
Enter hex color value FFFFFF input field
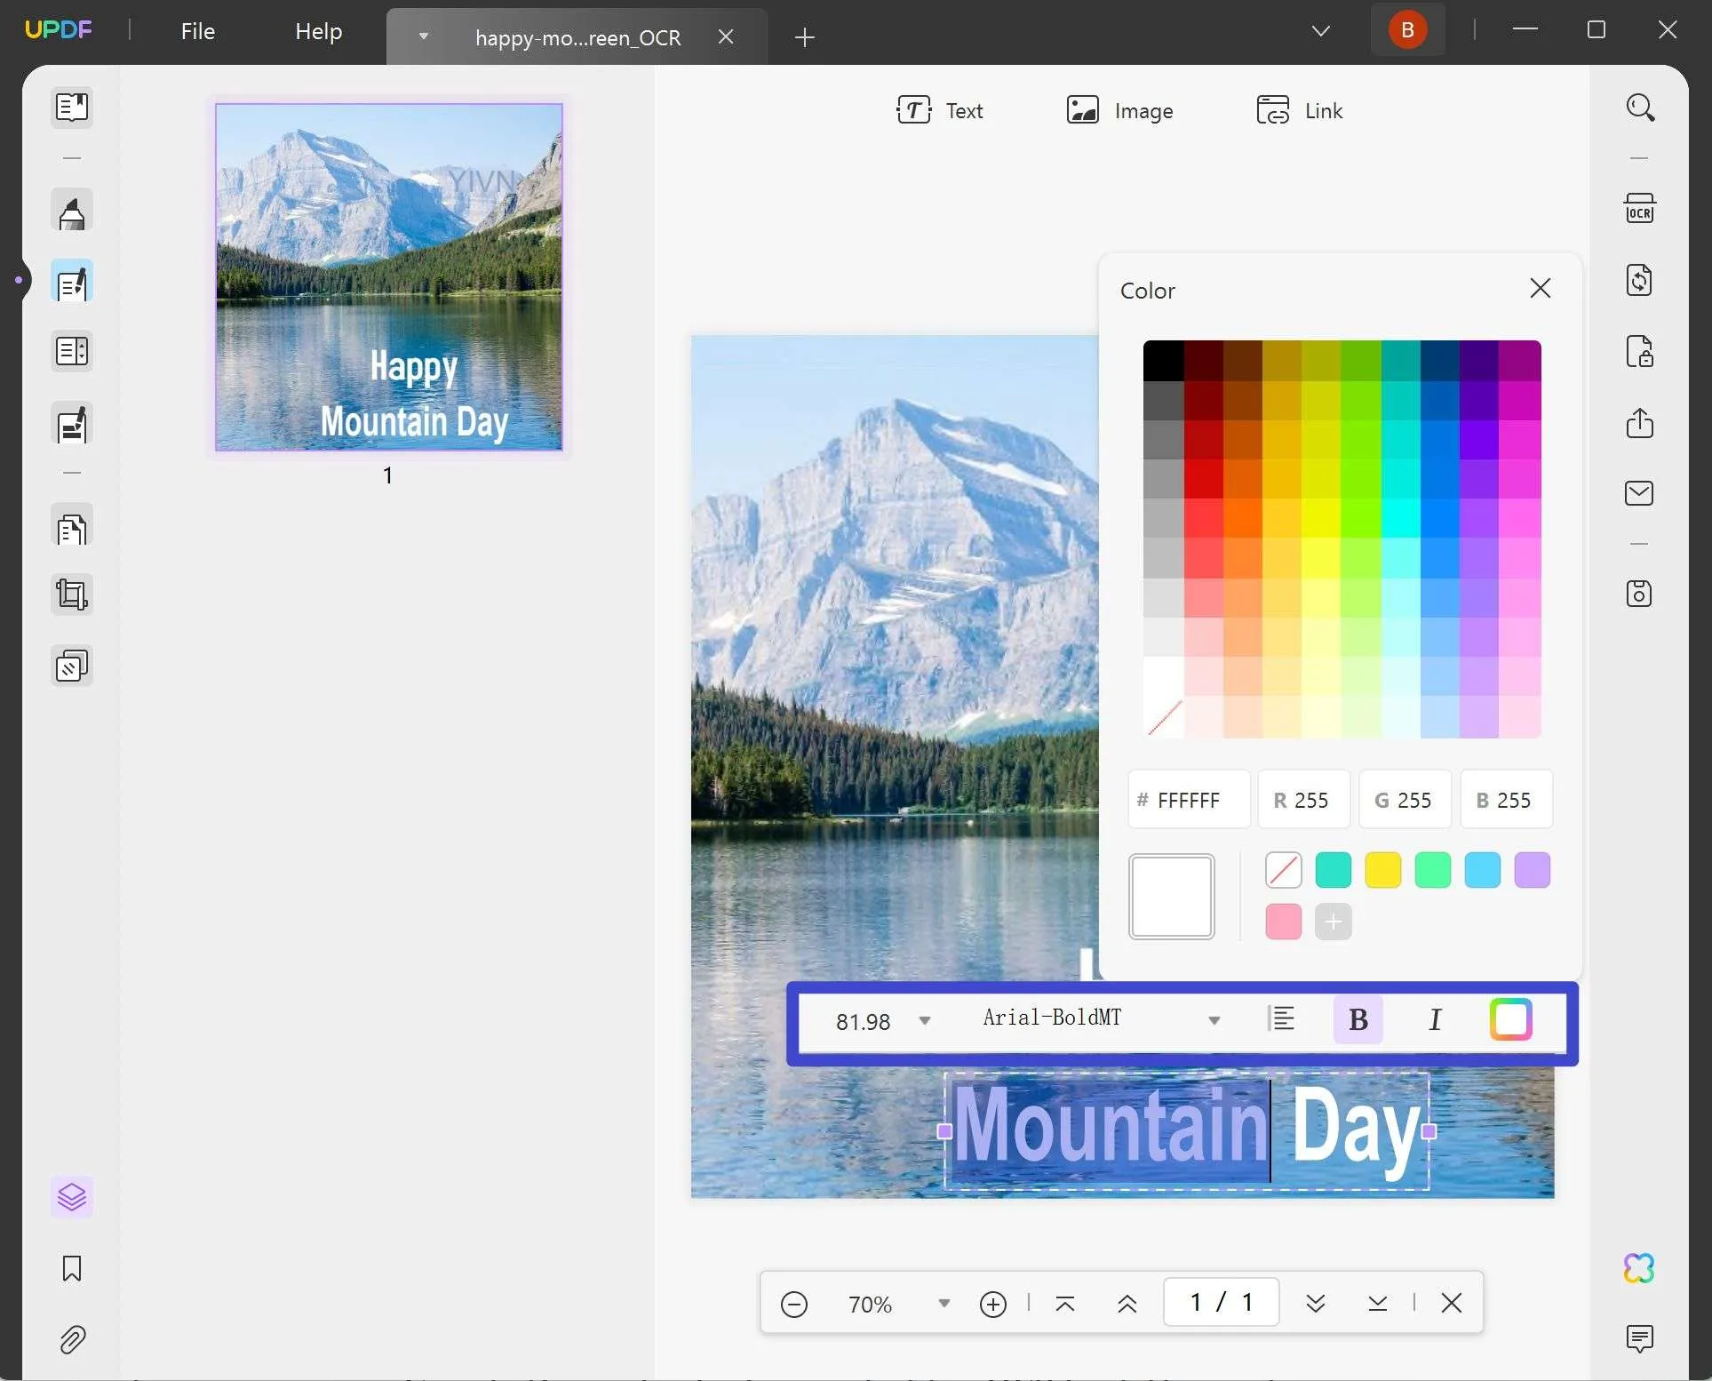pos(1190,801)
